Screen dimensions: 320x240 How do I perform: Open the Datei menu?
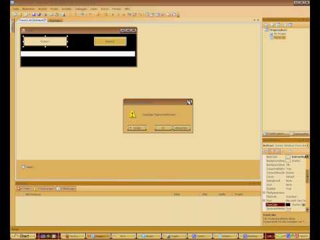click(16, 9)
